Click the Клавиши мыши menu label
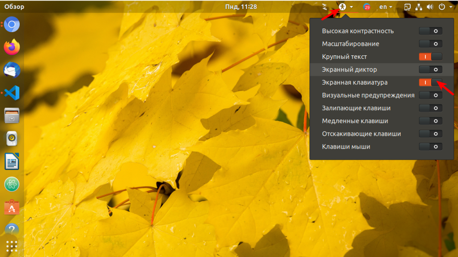 [x=346, y=146]
